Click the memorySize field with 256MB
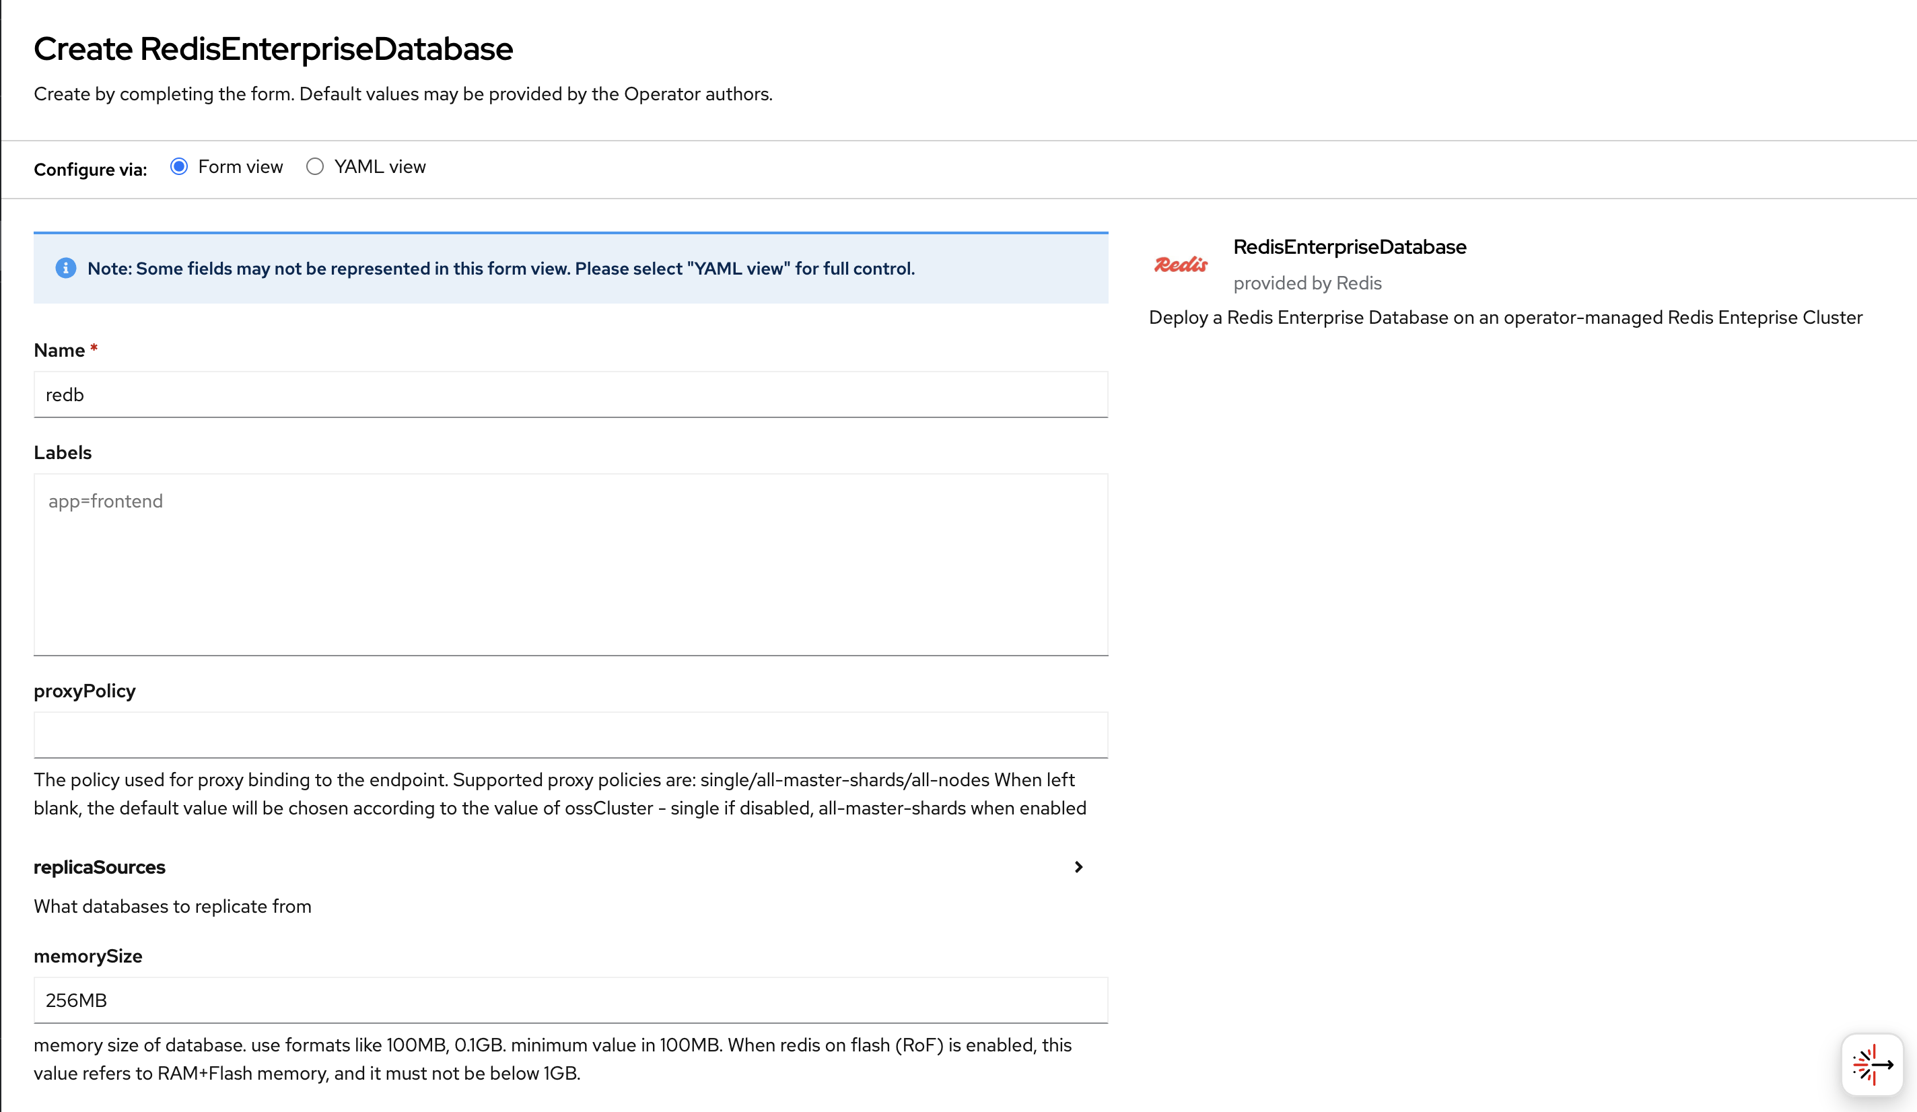The width and height of the screenshot is (1917, 1112). pyautogui.click(x=571, y=1000)
